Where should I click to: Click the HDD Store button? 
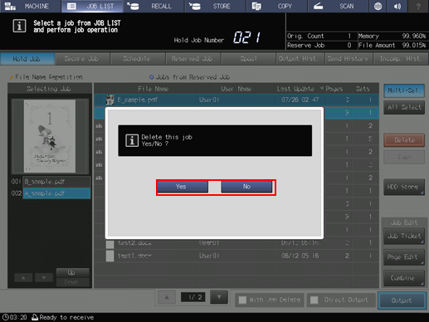pos(404,188)
